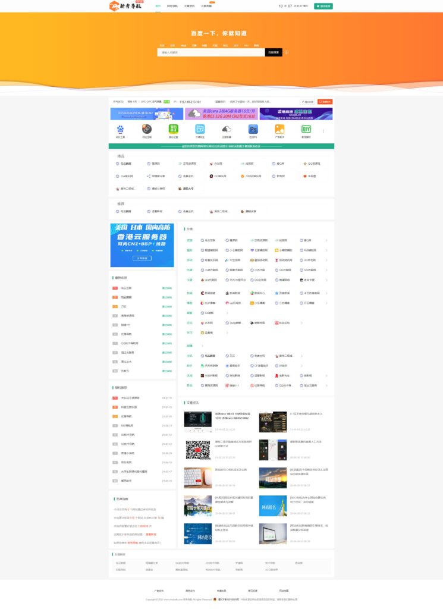This screenshot has height=609, width=443.
Task: Open the mountain lake article thumbnail
Action: click(198, 506)
